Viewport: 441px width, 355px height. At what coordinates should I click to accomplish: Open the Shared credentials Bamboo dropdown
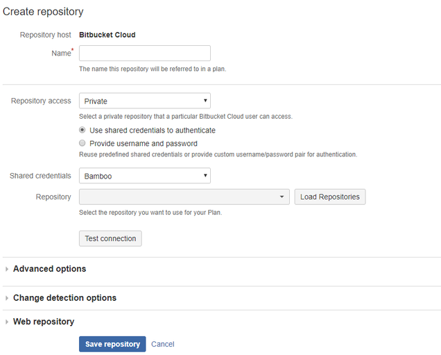click(x=144, y=176)
